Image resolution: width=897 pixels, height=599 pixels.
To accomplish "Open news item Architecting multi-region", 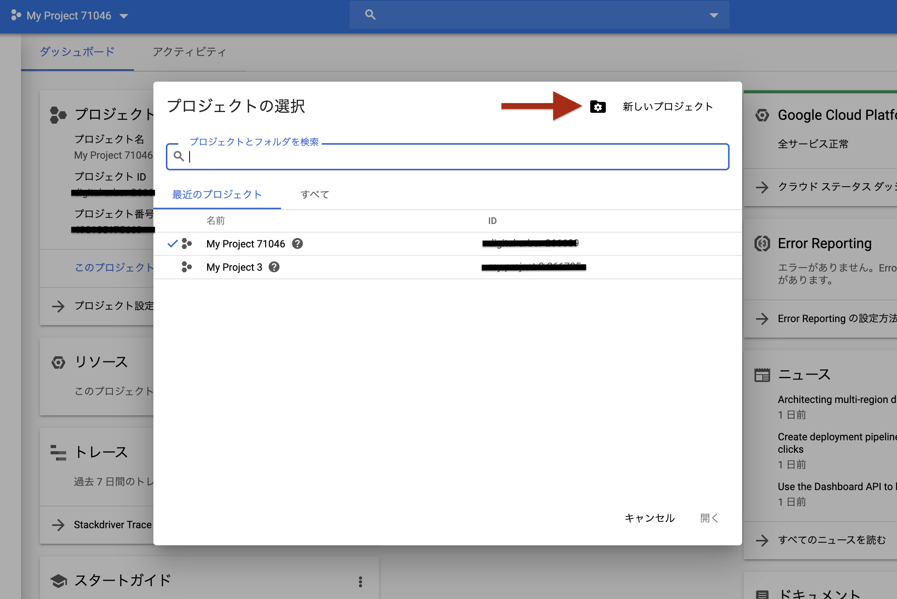I will pyautogui.click(x=837, y=399).
